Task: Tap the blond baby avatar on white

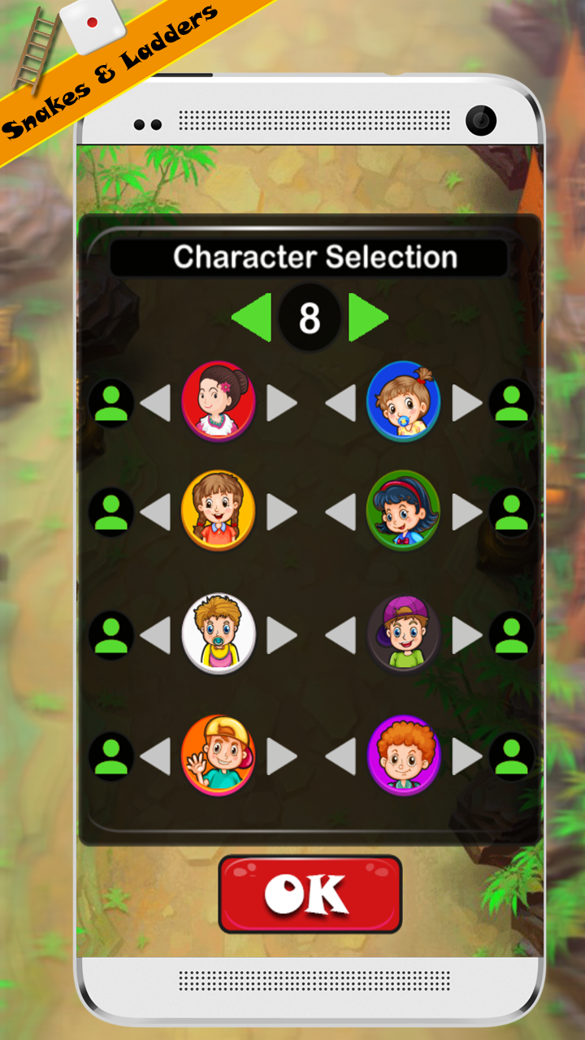Action: 218,634
